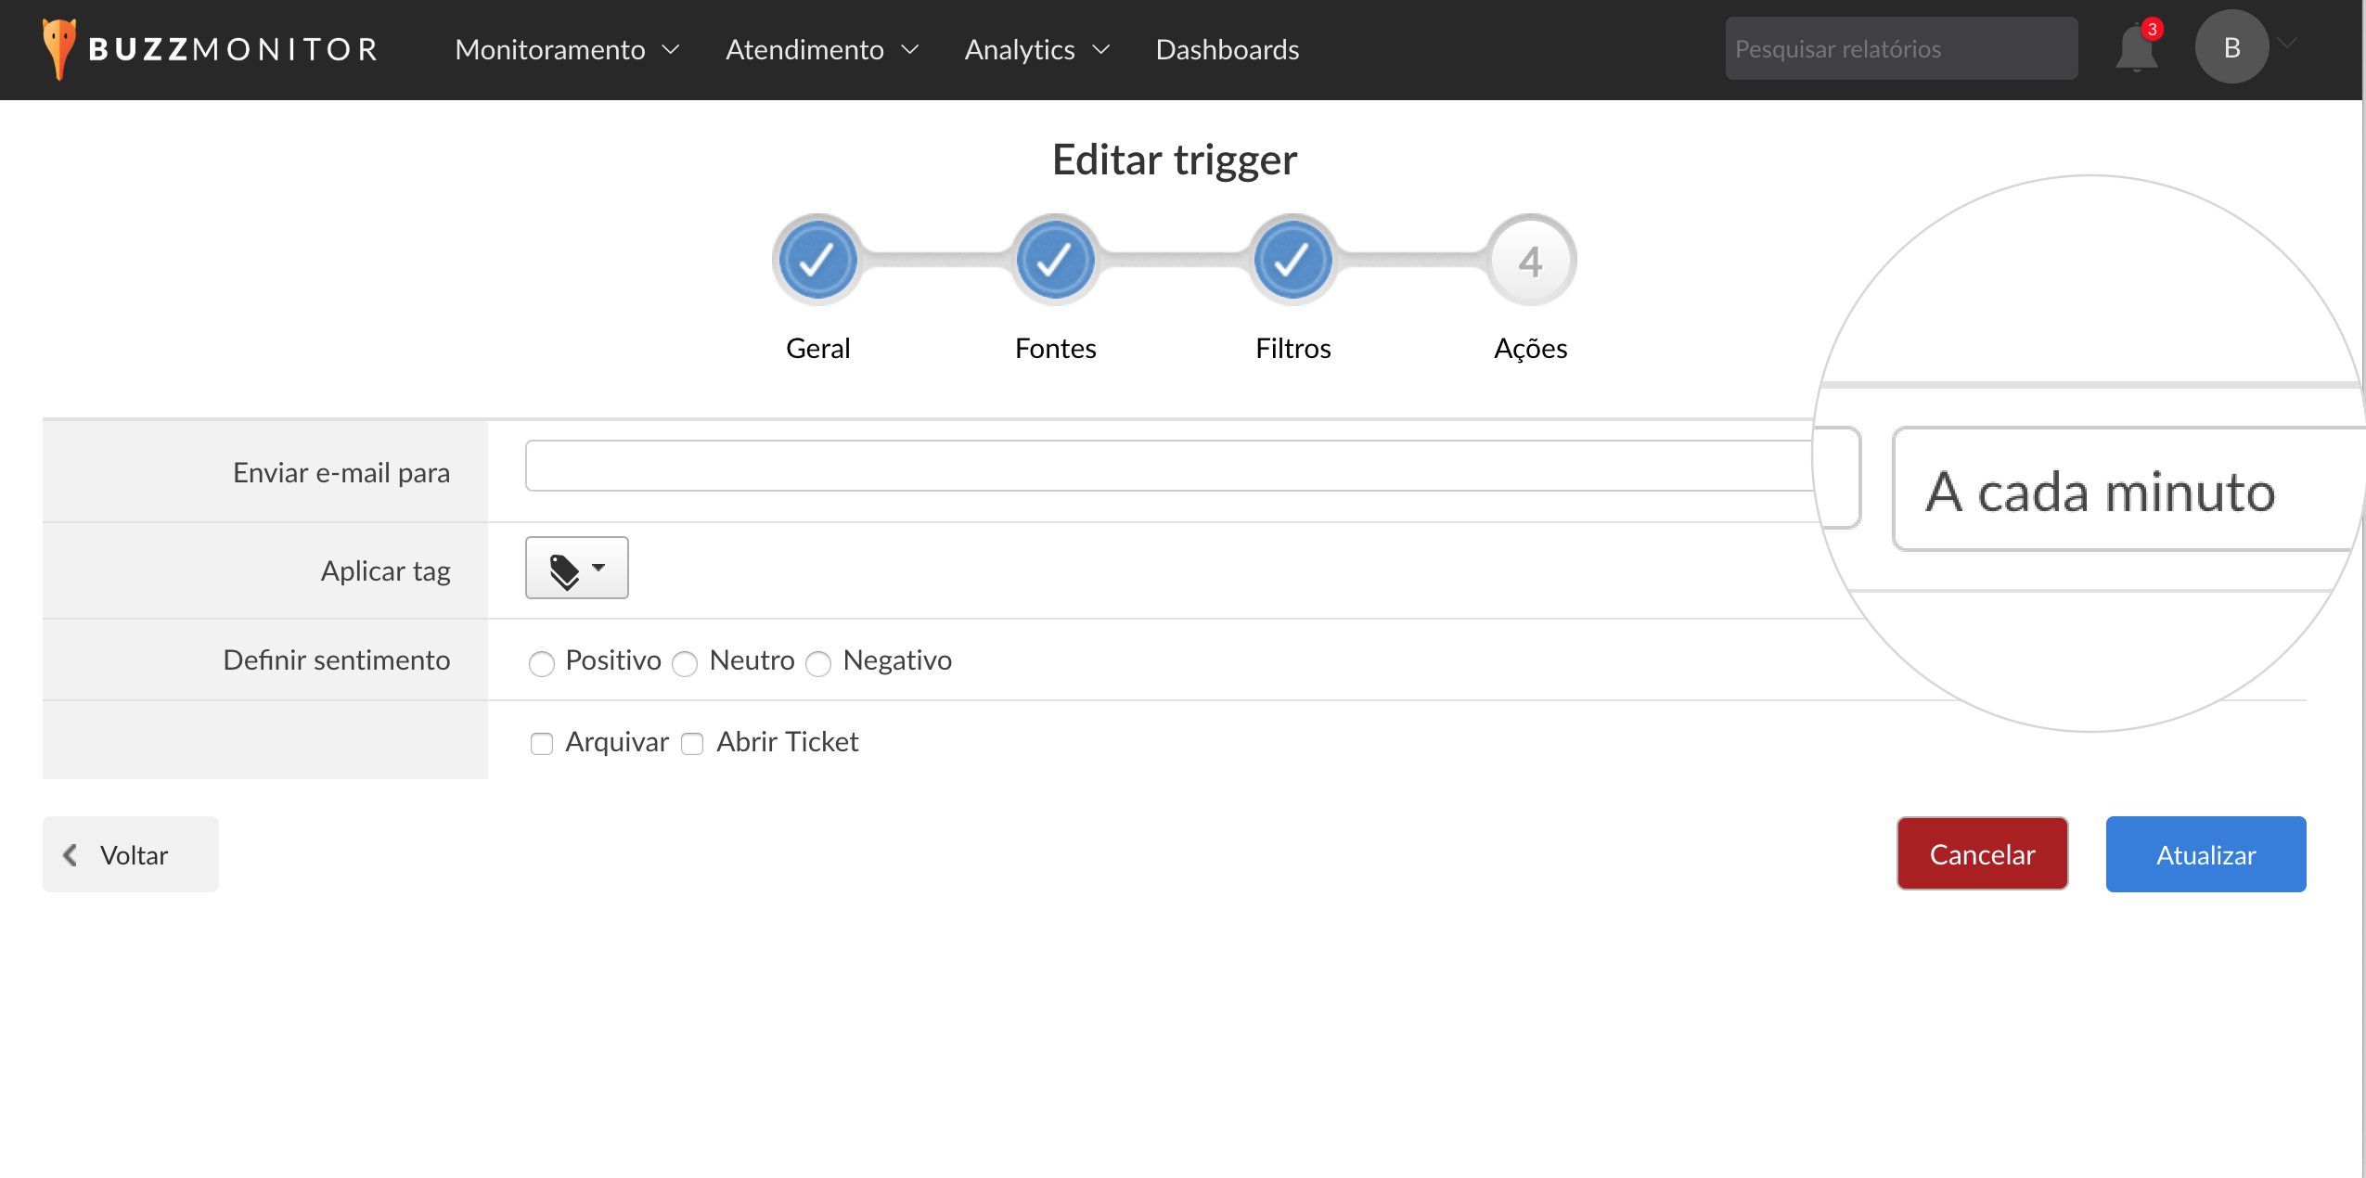Viewport: 2366px width, 1178px height.
Task: Go to the Fontes step circle
Action: (x=1055, y=261)
